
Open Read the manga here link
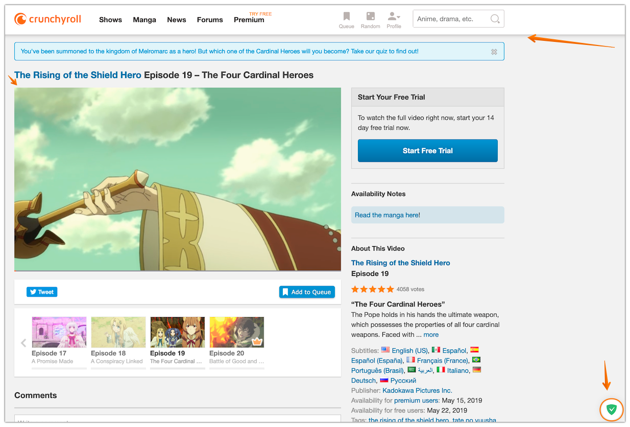point(387,215)
